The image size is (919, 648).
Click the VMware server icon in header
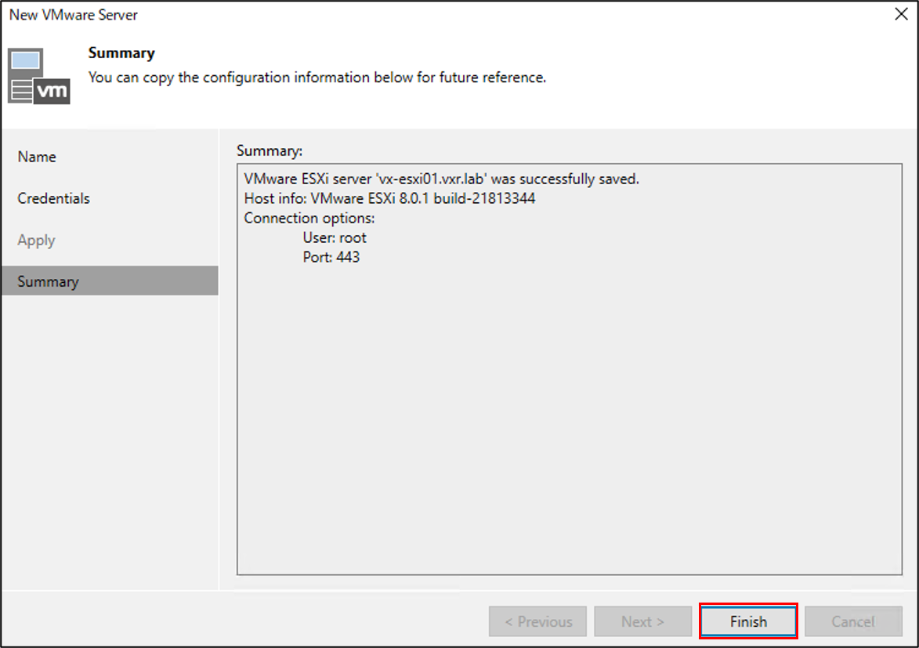pos(39,76)
